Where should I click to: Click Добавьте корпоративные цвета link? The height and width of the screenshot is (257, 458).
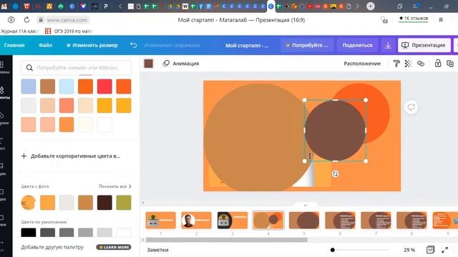click(x=71, y=156)
